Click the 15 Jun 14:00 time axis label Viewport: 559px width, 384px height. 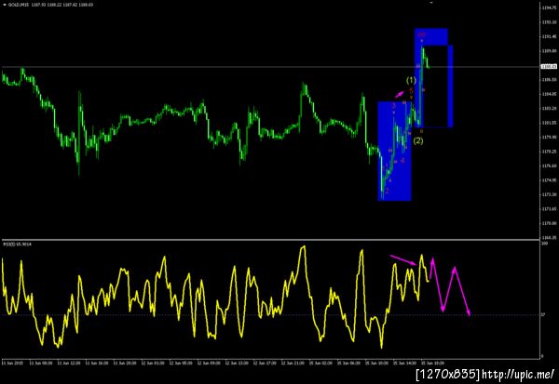click(404, 364)
